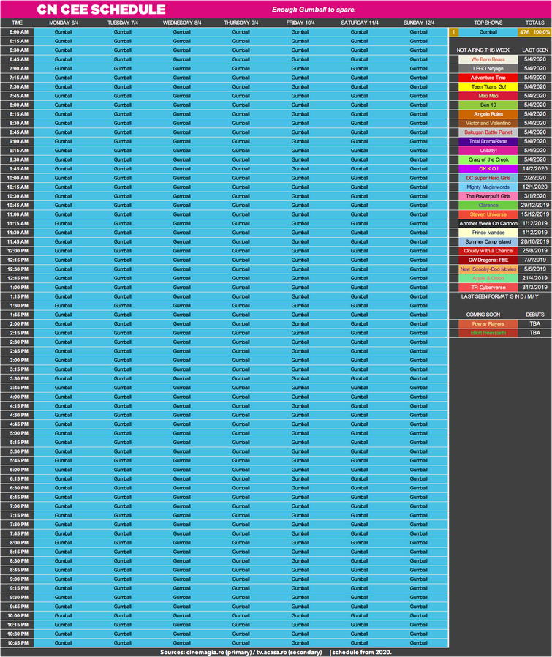Click the THURSDAY 9/4 column header

241,23
